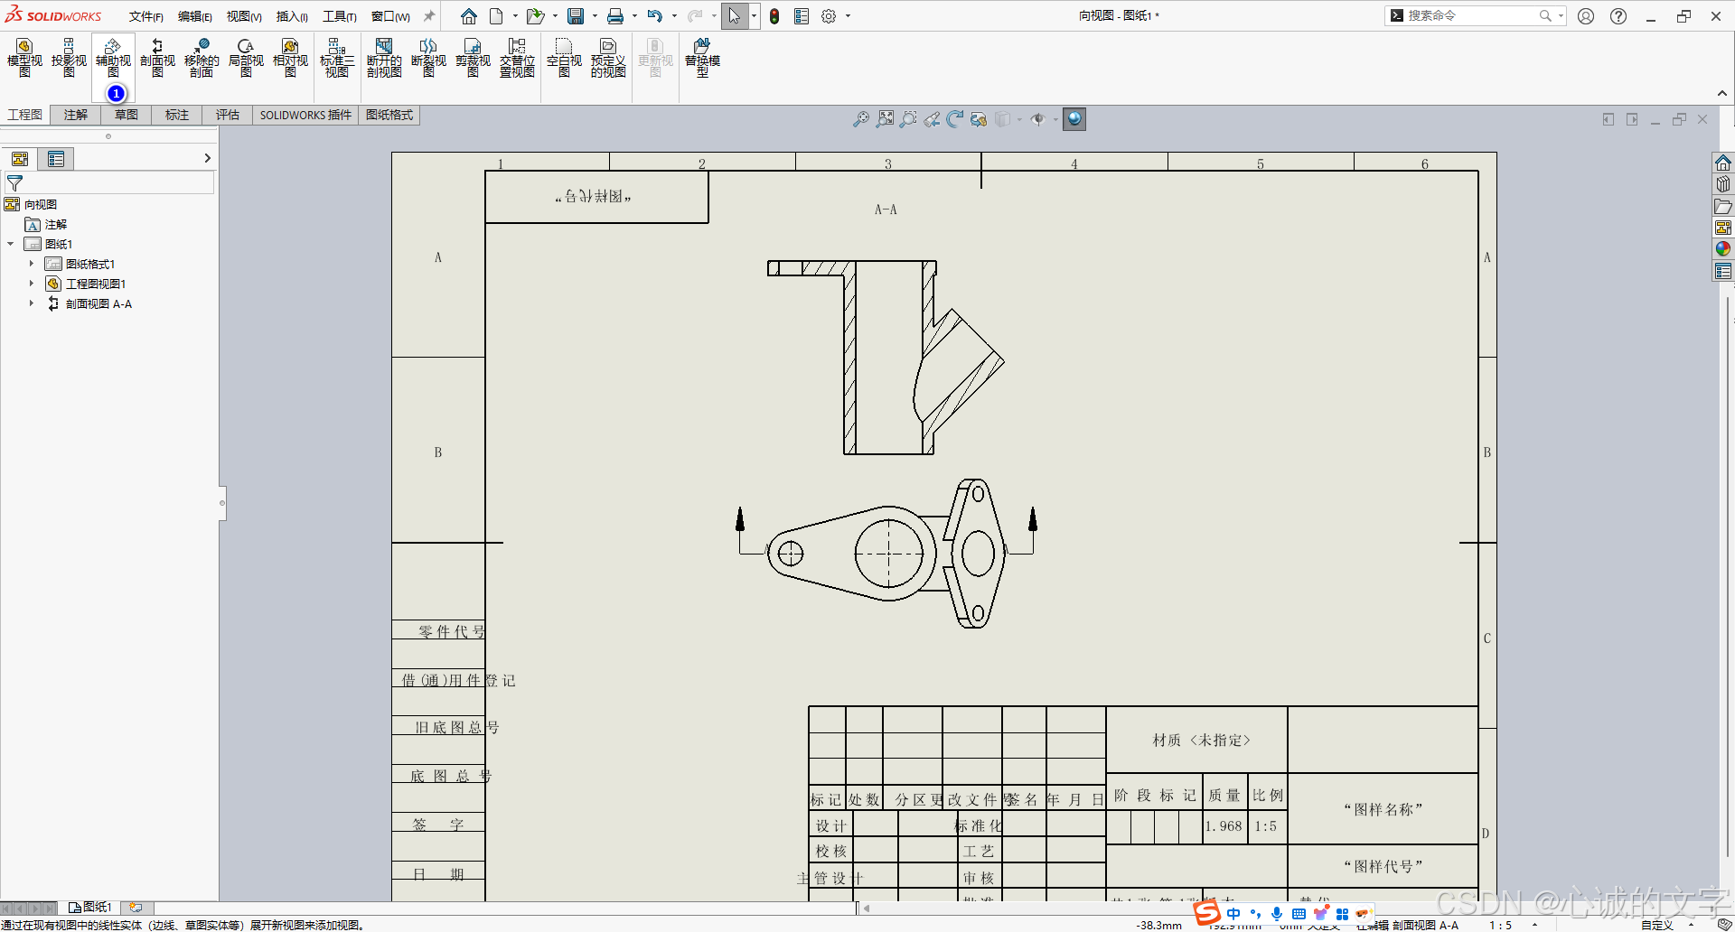Select the Crop View tool (剪裁视图)
The height and width of the screenshot is (932, 1735).
473,58
